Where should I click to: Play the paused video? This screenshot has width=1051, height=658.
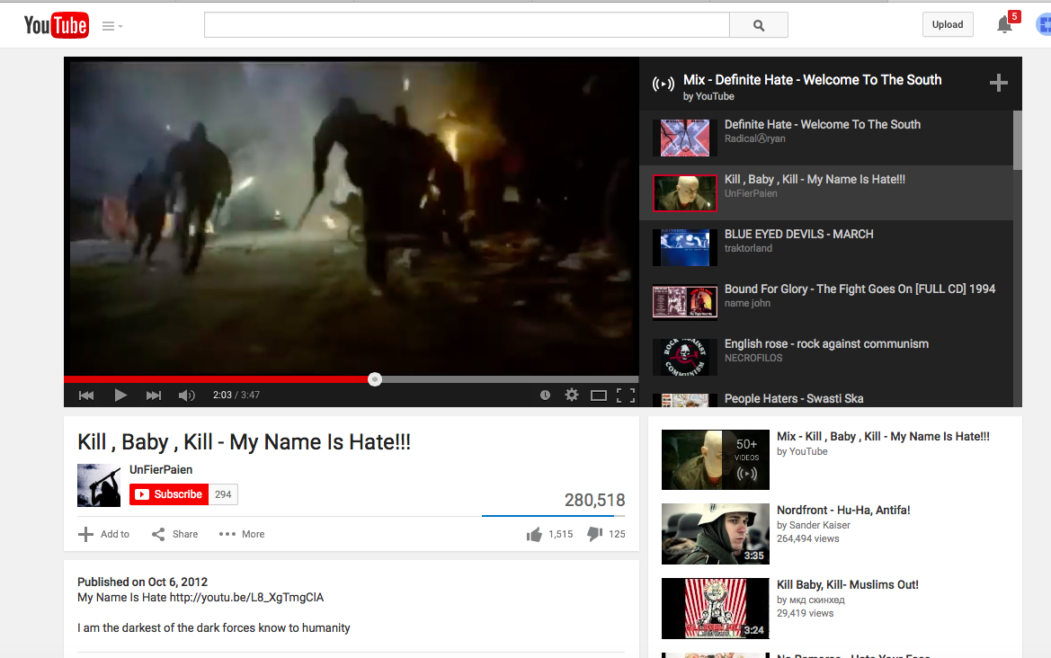click(120, 395)
